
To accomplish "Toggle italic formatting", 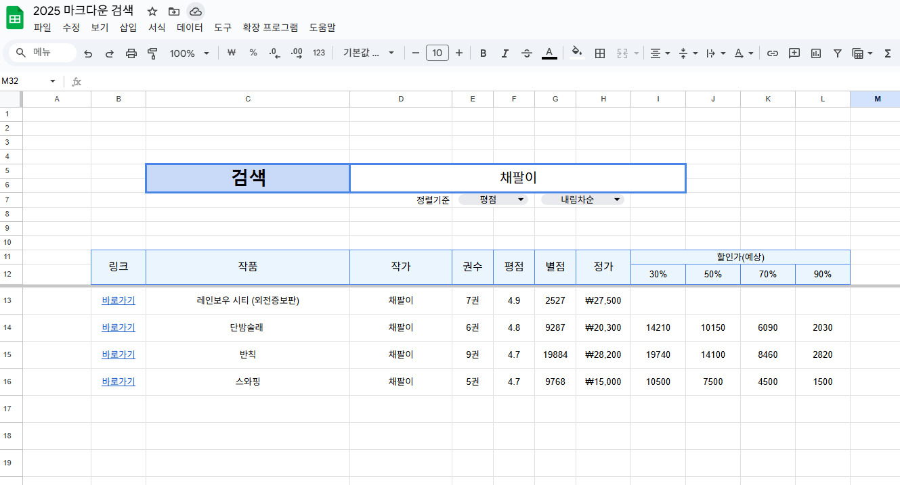I will (505, 53).
